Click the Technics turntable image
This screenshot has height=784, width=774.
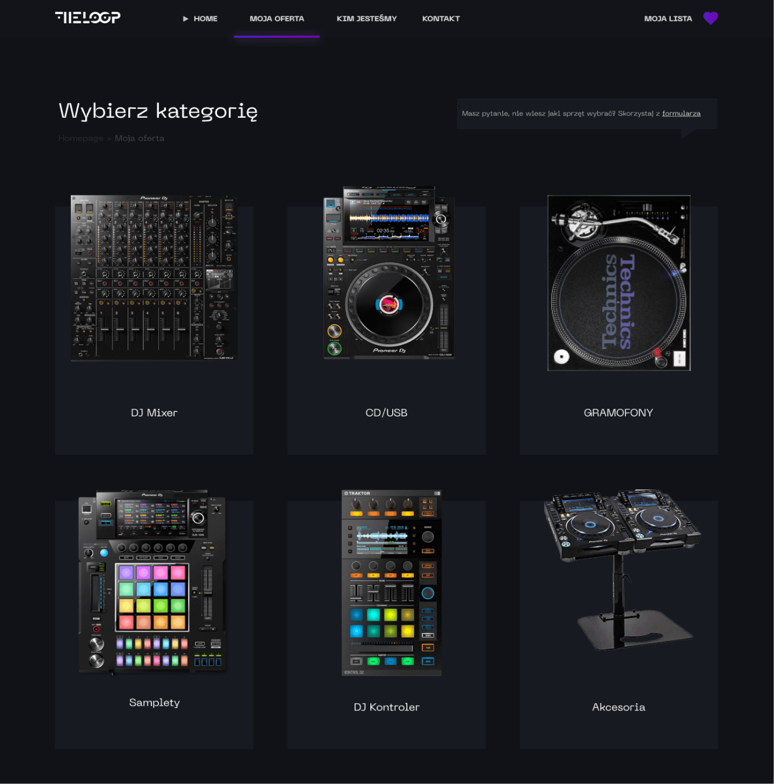[619, 283]
